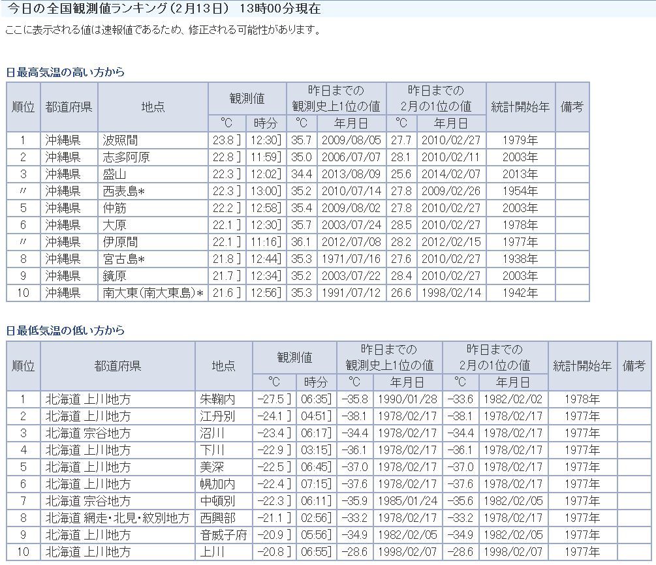Click the heading 日最高気温の高い方から

pyautogui.click(x=65, y=72)
